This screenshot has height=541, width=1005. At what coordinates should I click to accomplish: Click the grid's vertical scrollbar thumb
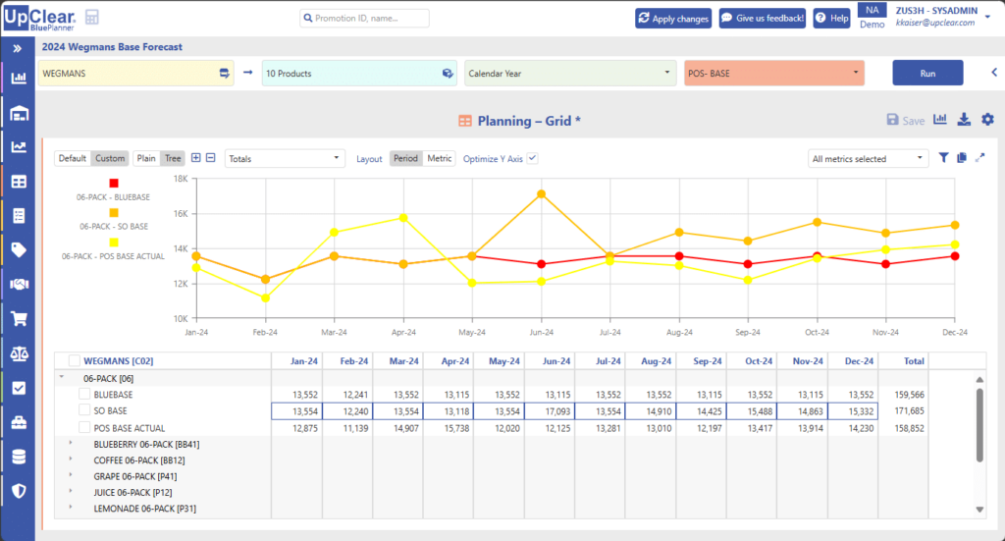tap(979, 424)
